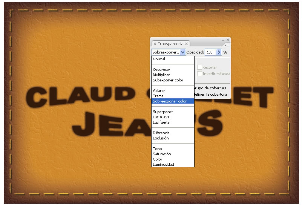Click the Opacidad value field
The height and width of the screenshot is (208, 302).
tap(210, 52)
